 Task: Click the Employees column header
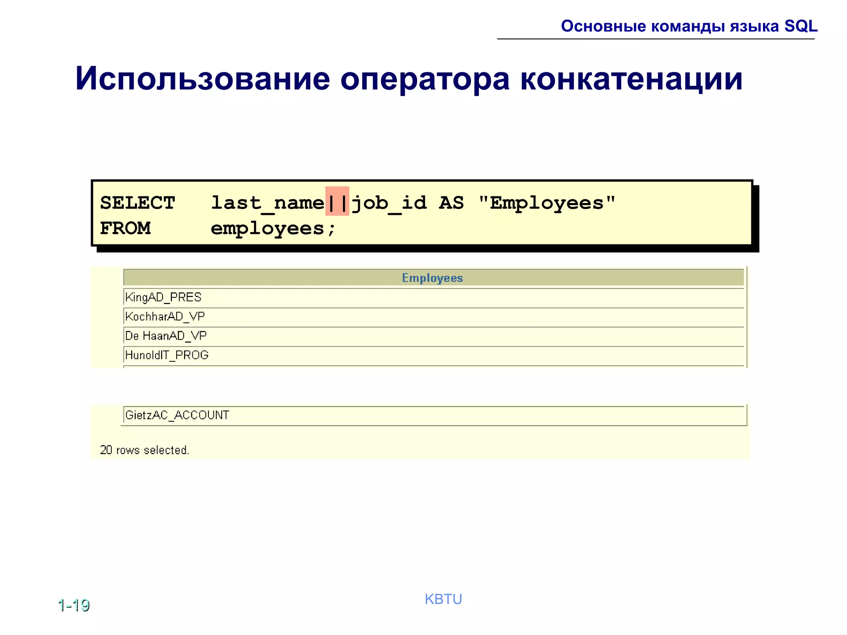pos(433,277)
